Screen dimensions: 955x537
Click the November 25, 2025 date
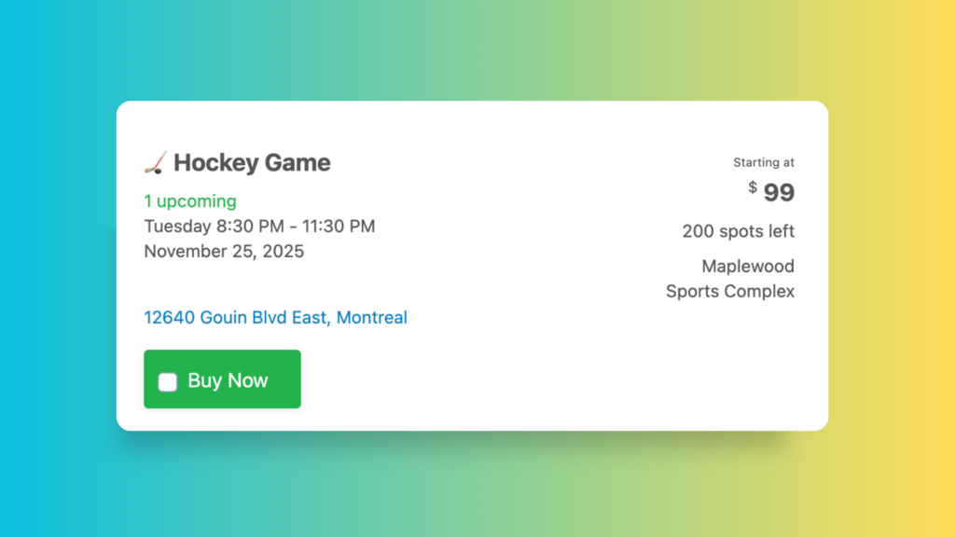[224, 252]
